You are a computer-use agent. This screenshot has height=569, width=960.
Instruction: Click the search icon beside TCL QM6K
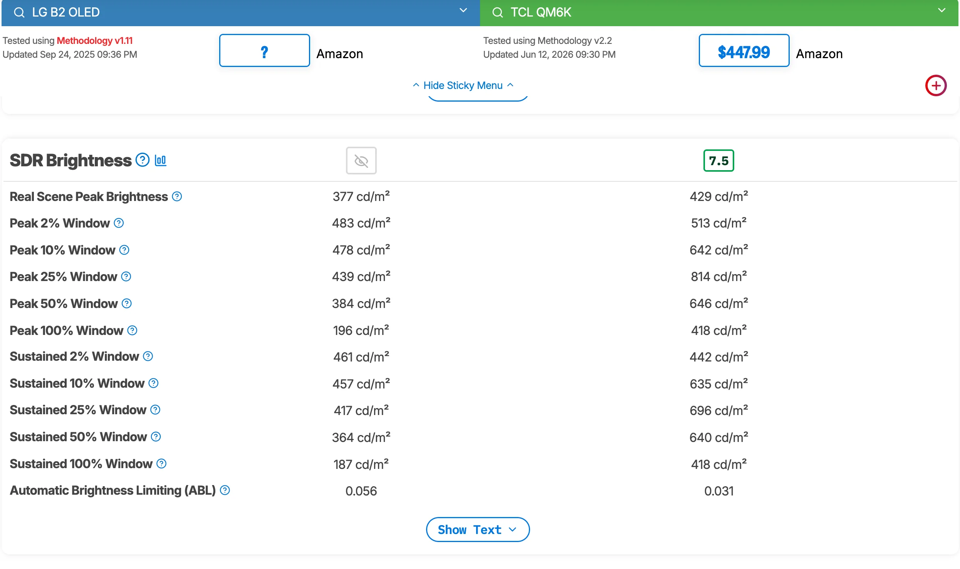point(497,13)
